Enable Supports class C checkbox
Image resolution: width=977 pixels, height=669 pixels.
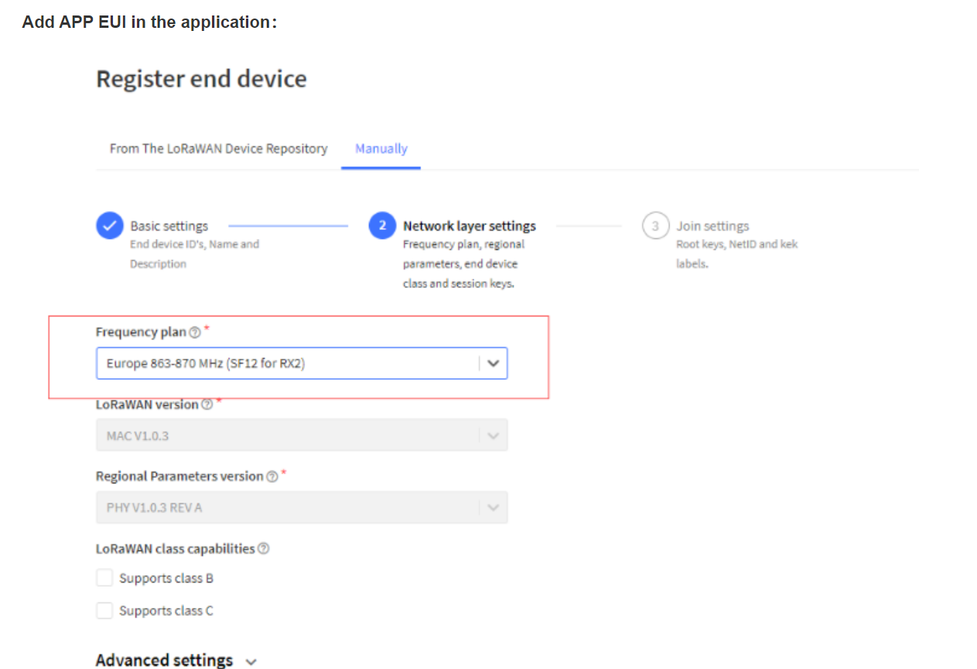coord(104,611)
